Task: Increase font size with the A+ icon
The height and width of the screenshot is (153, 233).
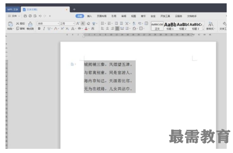Action: pyautogui.click(x=78, y=23)
